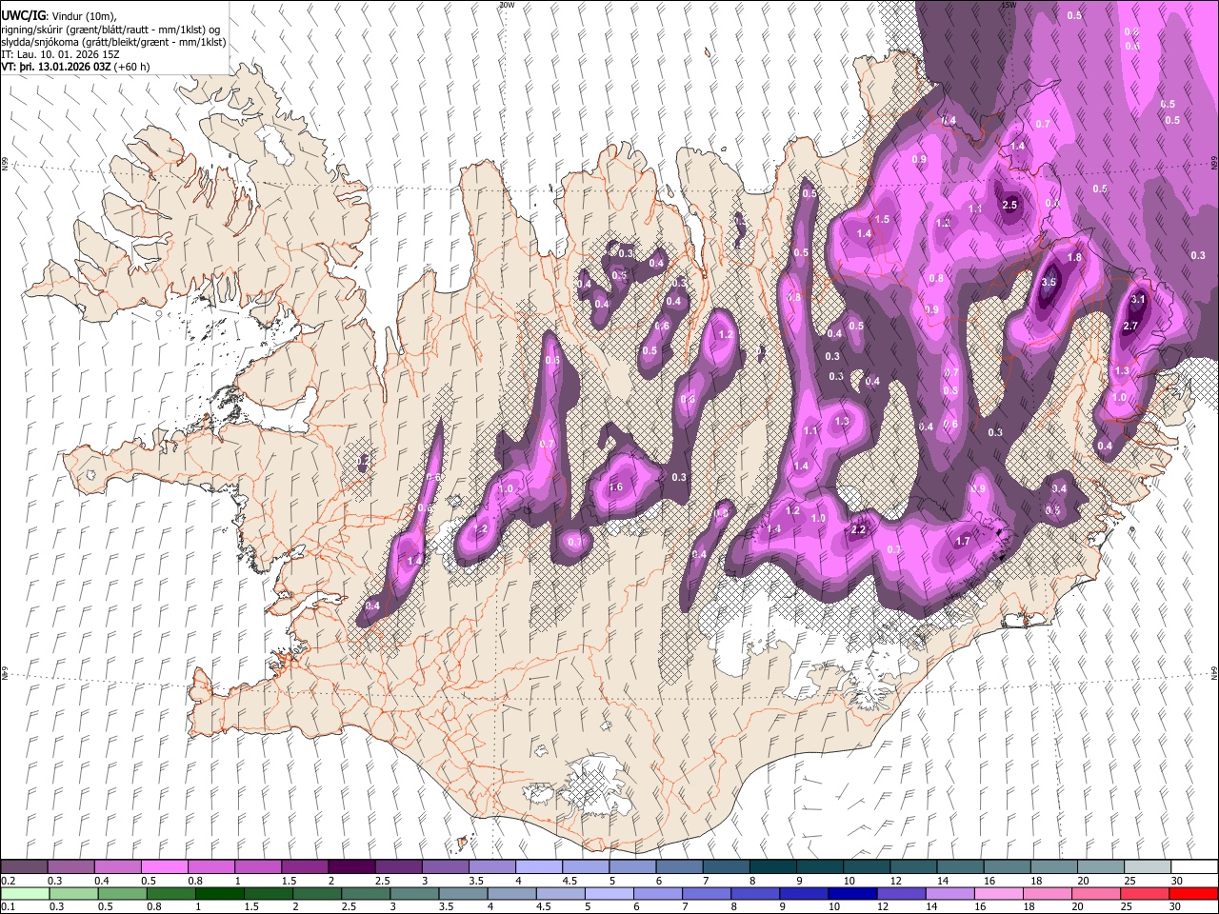Click the 2.7 precipitation value on the map
Screen dimensions: 1219x914
[x=1130, y=326]
